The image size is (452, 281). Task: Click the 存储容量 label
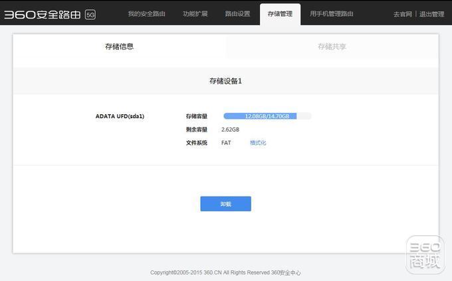point(197,116)
